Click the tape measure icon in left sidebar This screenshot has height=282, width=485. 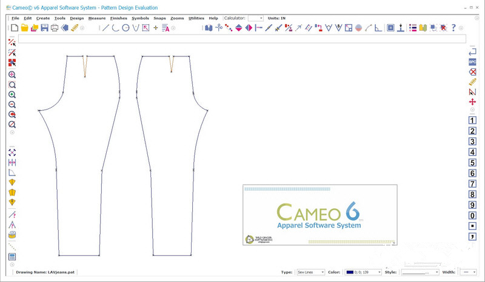pos(12,235)
